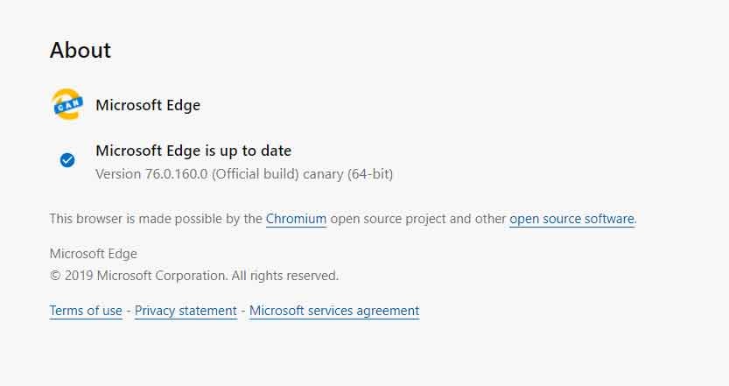Click the "Microsoft Edge is up to date" status
Screen dimensions: 729x386
click(x=193, y=151)
